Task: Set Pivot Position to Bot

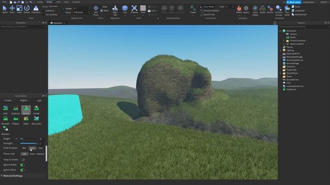Action: click(24, 148)
